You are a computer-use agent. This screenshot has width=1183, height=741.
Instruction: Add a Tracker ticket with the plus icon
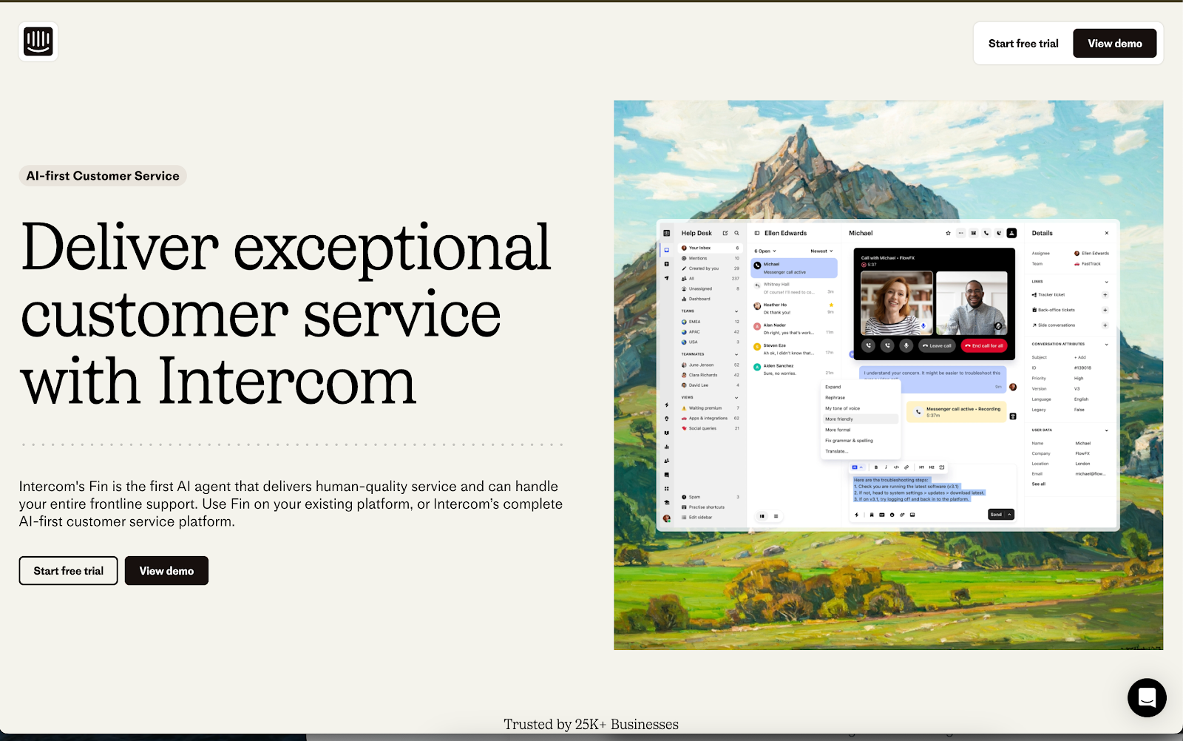point(1105,294)
